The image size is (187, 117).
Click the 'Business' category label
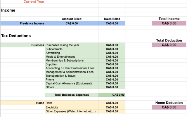point(38,45)
